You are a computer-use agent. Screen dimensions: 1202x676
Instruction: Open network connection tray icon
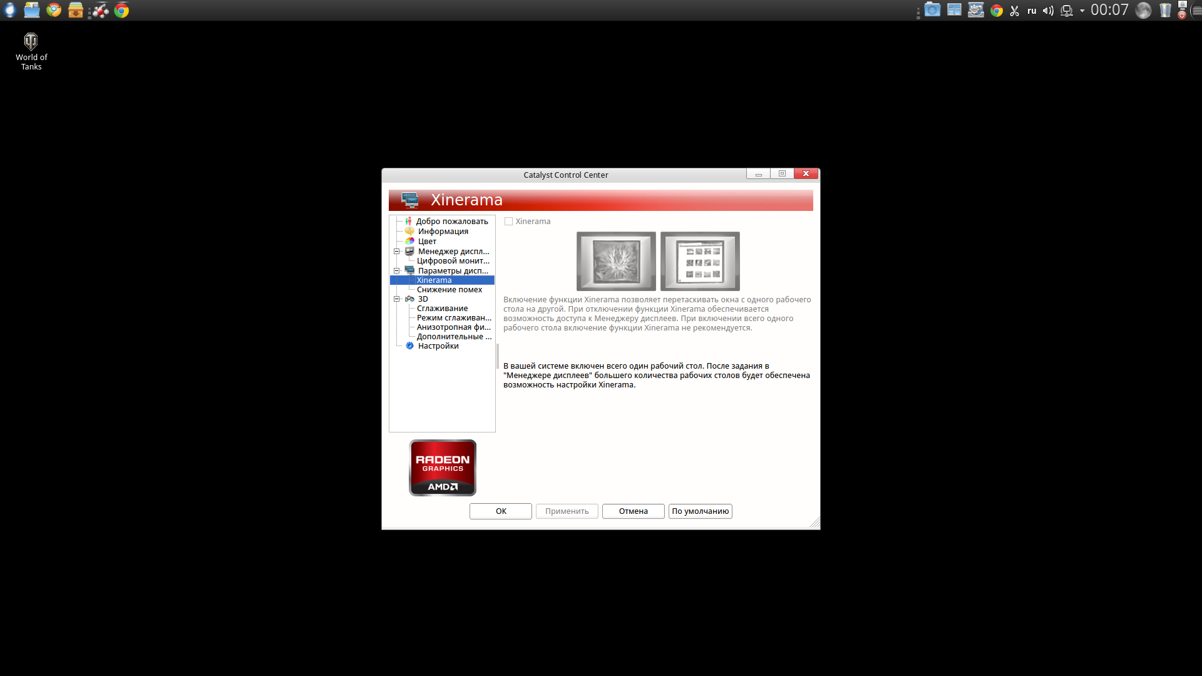click(1067, 11)
